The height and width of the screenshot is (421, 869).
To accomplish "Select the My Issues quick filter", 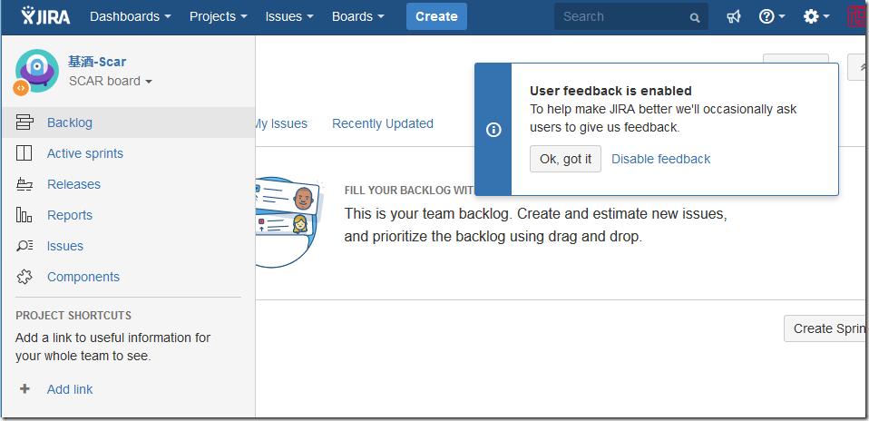I will click(x=281, y=123).
